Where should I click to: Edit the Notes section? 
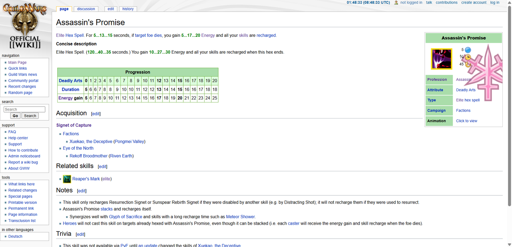point(82,191)
